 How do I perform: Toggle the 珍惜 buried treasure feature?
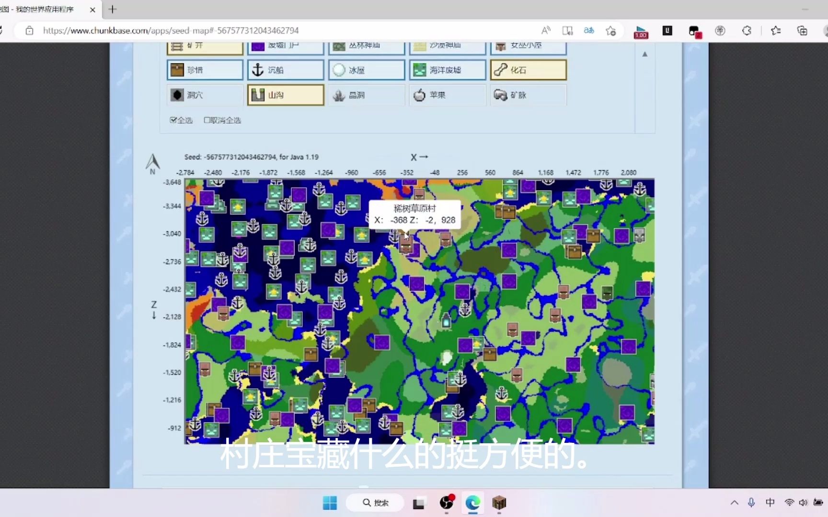(205, 70)
